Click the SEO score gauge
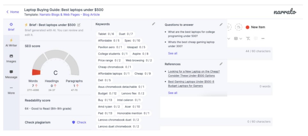Screen dimensions: 308x136 point(56,64)
